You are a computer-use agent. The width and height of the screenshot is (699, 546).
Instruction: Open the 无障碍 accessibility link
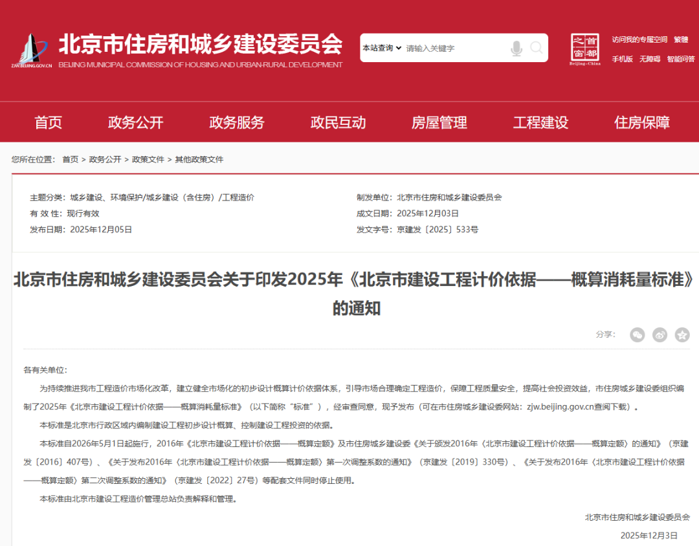(650, 59)
